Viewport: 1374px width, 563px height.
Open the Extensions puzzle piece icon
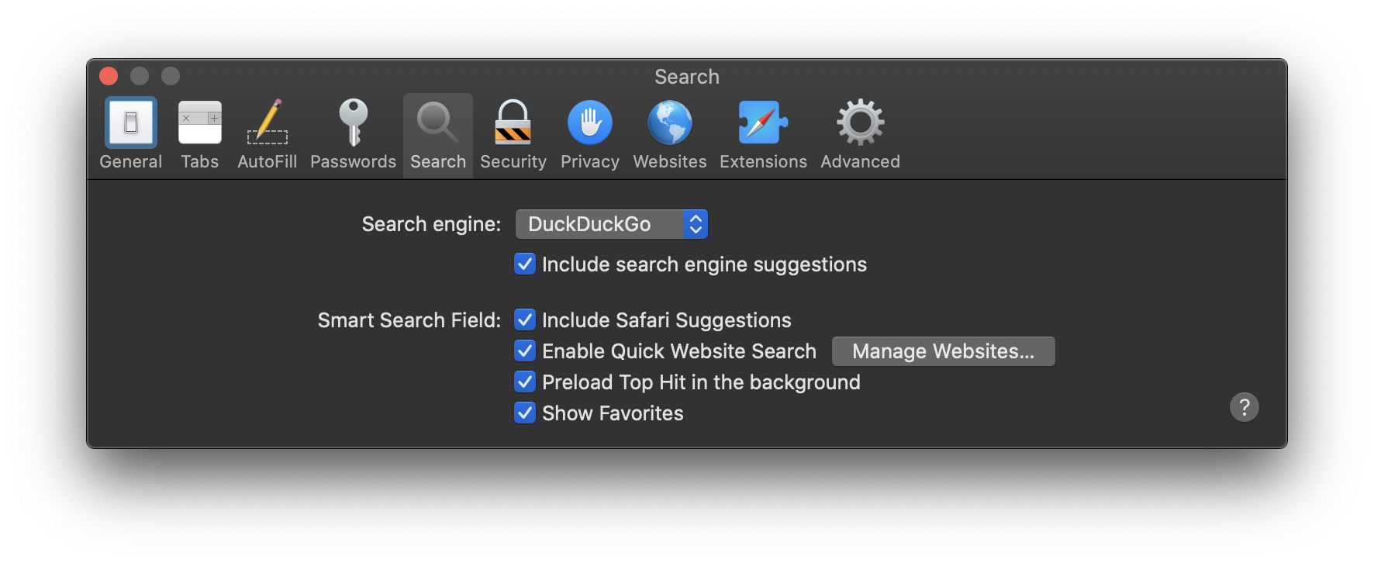coord(763,123)
